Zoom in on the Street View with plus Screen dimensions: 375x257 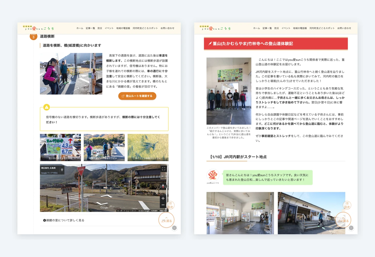163,198
